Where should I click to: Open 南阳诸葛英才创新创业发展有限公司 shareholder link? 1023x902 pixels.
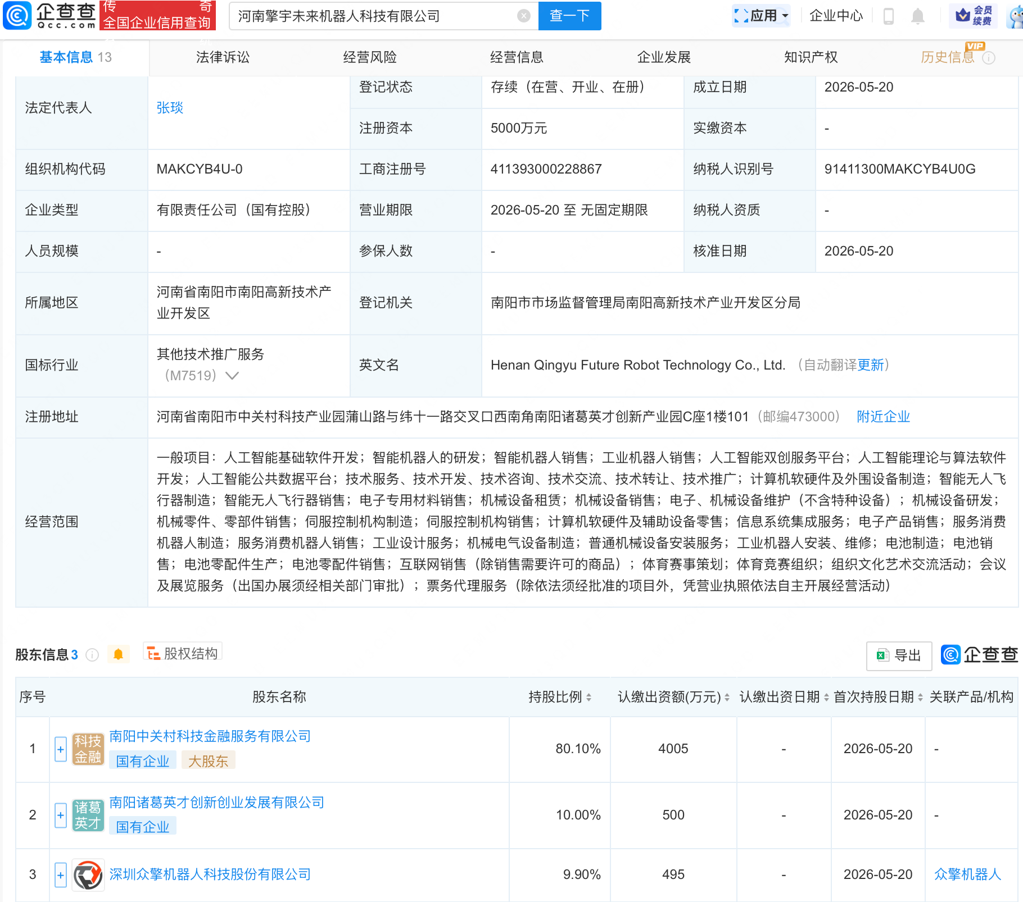point(216,803)
